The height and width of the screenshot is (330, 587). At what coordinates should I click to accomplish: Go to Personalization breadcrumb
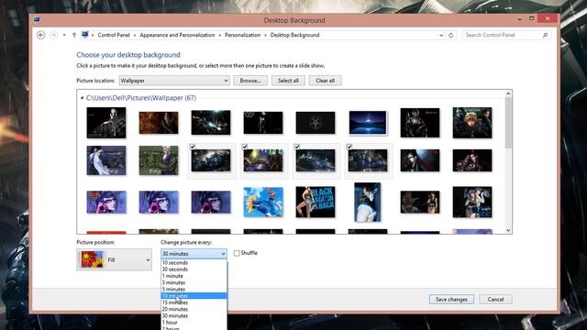click(x=242, y=35)
